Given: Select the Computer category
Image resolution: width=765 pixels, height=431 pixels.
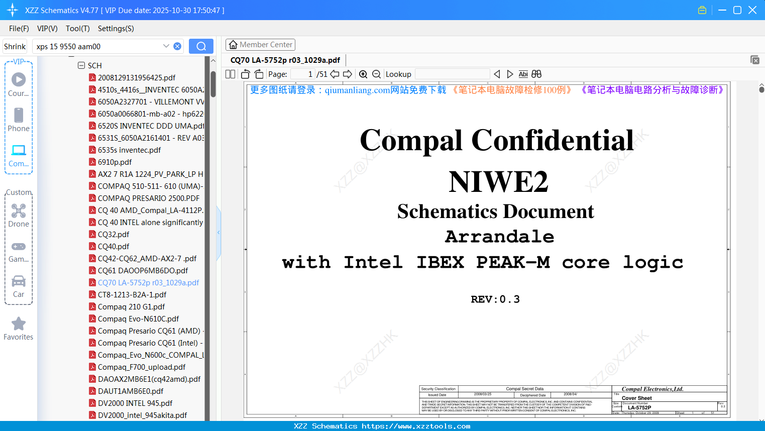Looking at the screenshot, I should click(x=19, y=155).
